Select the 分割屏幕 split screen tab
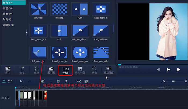 tap(109, 70)
